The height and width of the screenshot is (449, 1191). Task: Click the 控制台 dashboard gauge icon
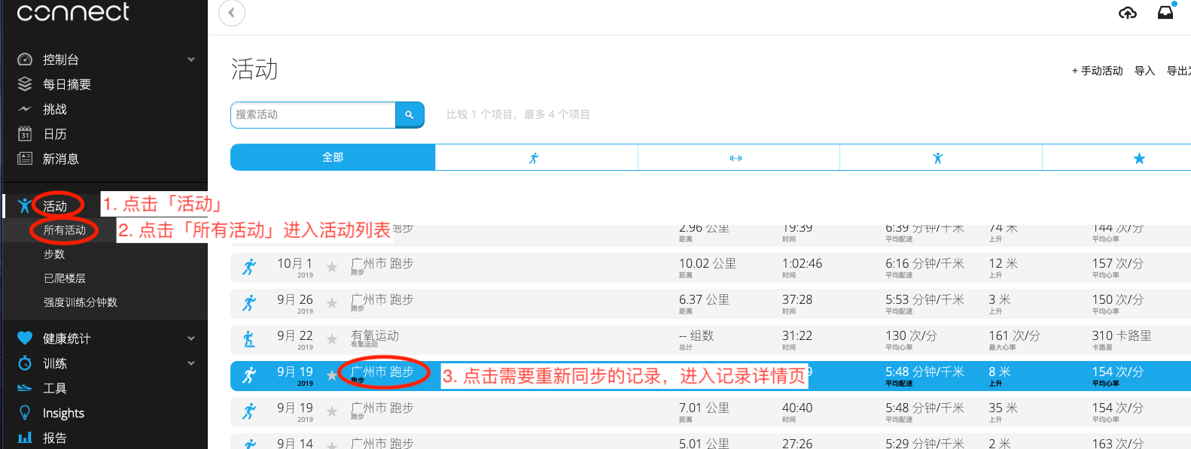[x=25, y=59]
